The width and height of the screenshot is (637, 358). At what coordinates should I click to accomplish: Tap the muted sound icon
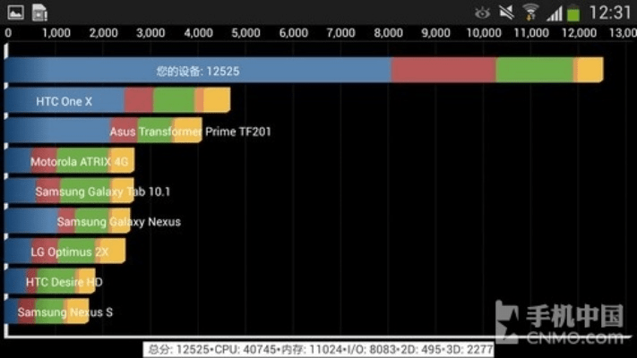point(506,12)
